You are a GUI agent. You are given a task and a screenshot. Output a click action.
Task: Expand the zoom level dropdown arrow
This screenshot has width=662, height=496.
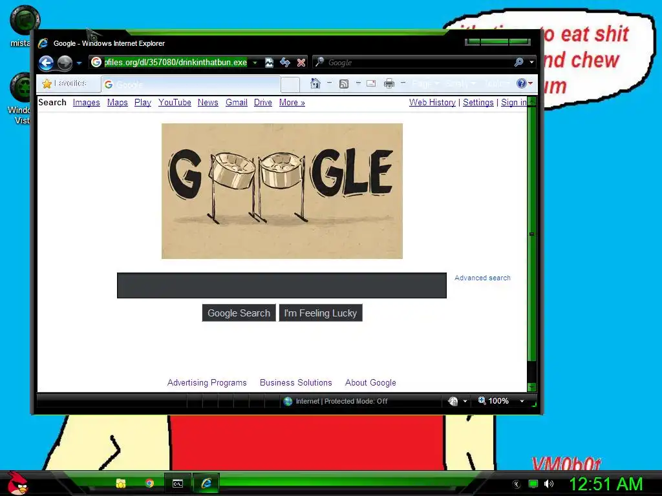coord(522,401)
